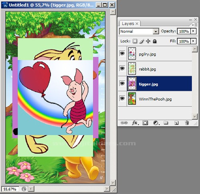Click the document scroll down arrow
This screenshot has height=194, width=200.
tap(113, 183)
